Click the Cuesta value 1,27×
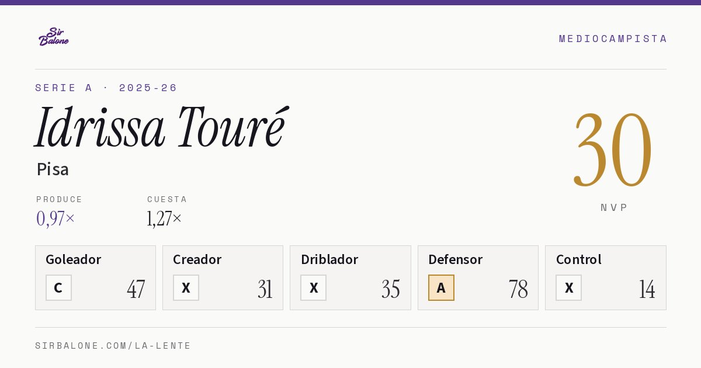701x368 pixels. tap(164, 218)
